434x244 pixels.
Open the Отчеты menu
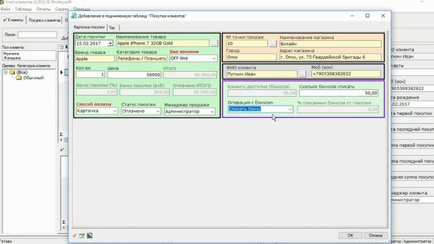(x=43, y=9)
